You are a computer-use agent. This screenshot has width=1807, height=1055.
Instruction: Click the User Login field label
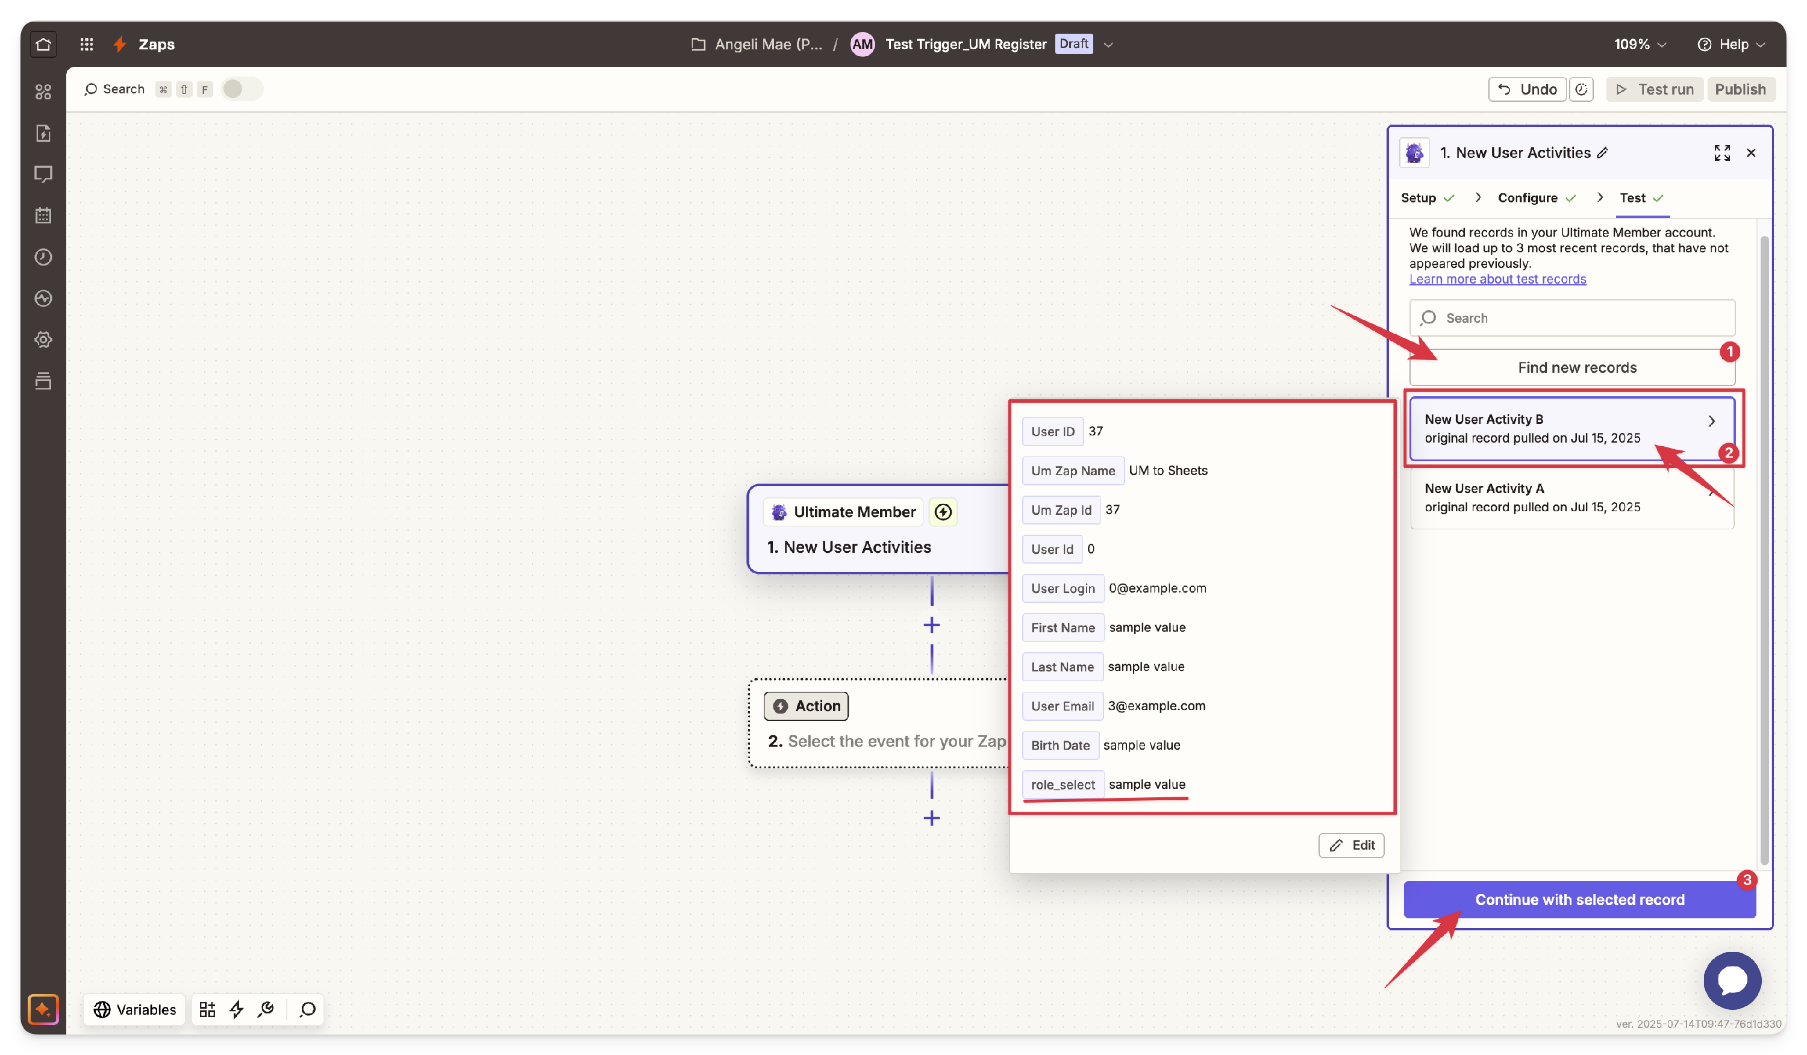click(1063, 588)
